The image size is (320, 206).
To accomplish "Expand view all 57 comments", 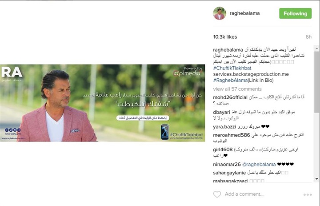I will click(x=237, y=89).
